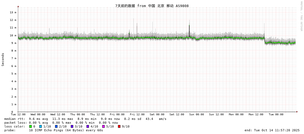Click the graph title with AS9808

152,6
